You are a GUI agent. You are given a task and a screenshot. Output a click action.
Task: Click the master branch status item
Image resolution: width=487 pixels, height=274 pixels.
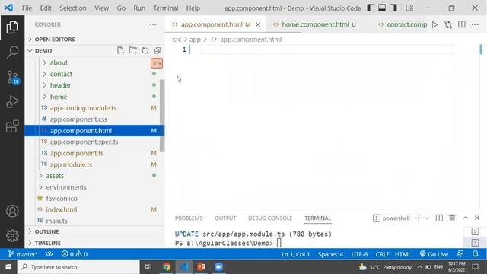click(x=23, y=254)
